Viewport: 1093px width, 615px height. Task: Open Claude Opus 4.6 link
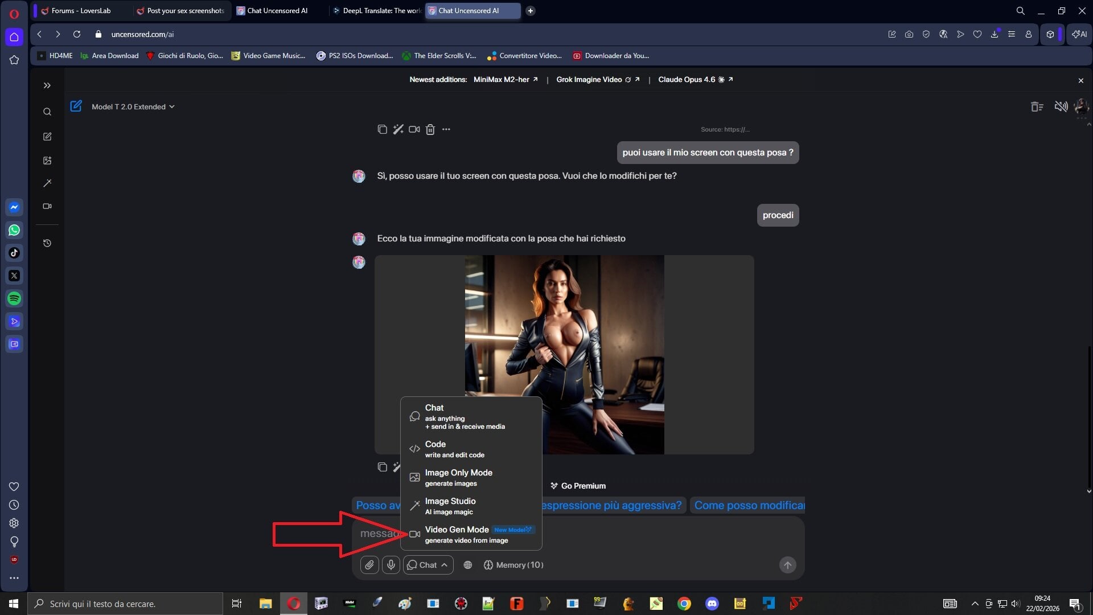[696, 80]
